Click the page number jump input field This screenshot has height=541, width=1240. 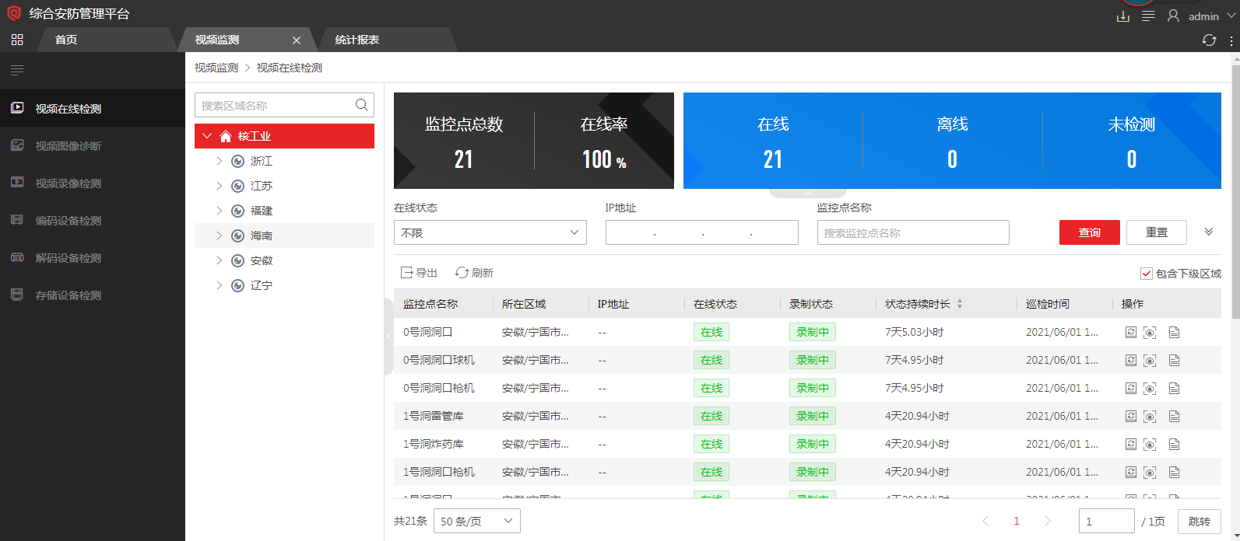pos(1107,521)
